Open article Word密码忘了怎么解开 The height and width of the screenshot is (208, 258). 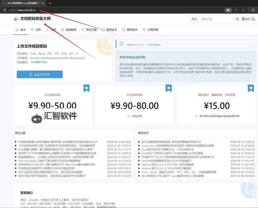(172, 176)
